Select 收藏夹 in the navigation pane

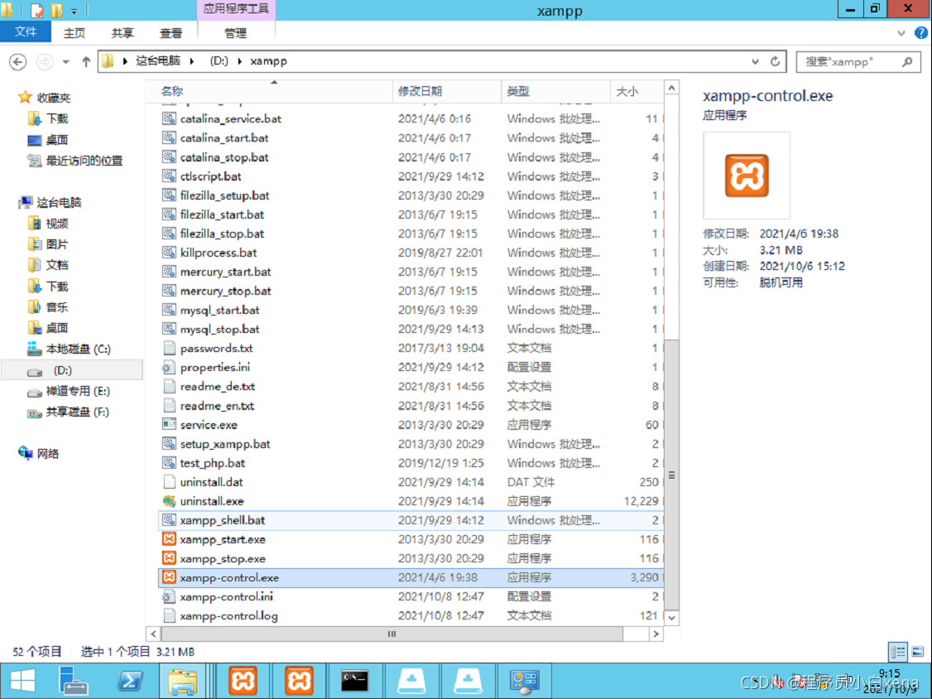click(54, 98)
